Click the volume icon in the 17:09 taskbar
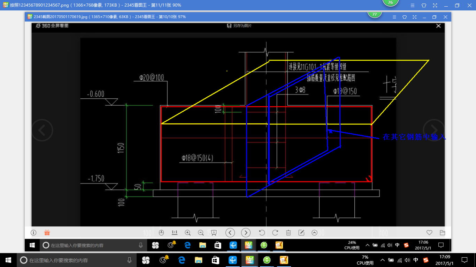This screenshot has height=267, width=476. point(407,260)
